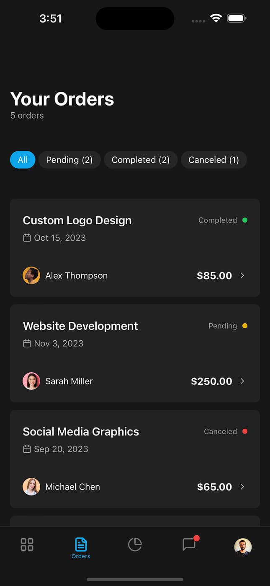Click Alex Thompson's avatar

click(x=31, y=275)
